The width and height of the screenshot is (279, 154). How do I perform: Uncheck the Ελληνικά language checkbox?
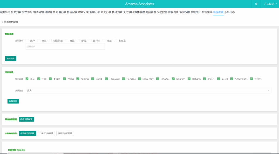pos(106,79)
